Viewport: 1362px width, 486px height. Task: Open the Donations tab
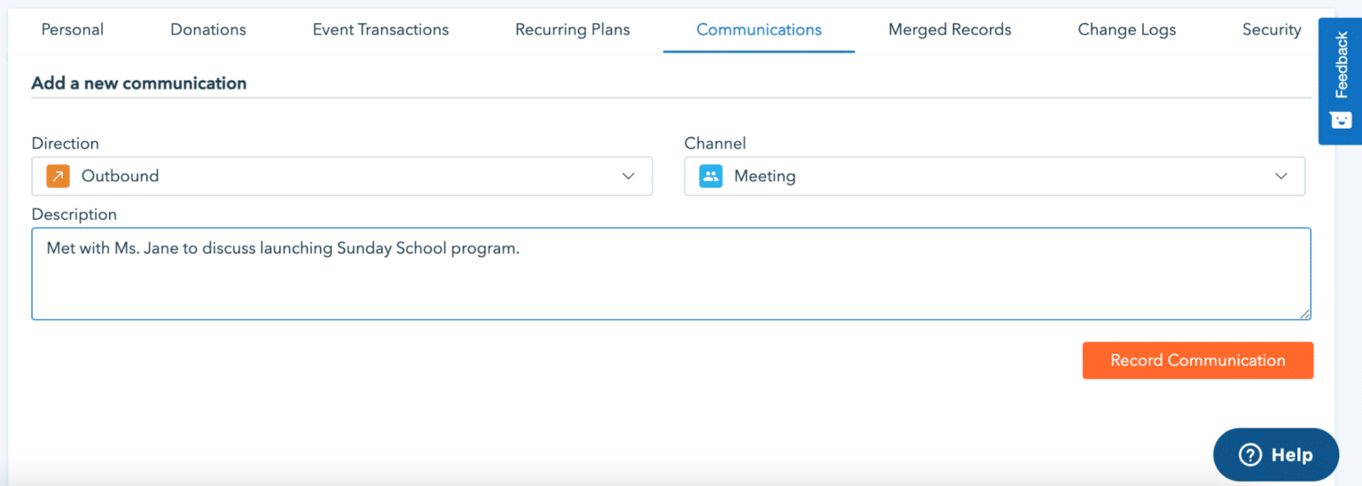[x=208, y=30]
